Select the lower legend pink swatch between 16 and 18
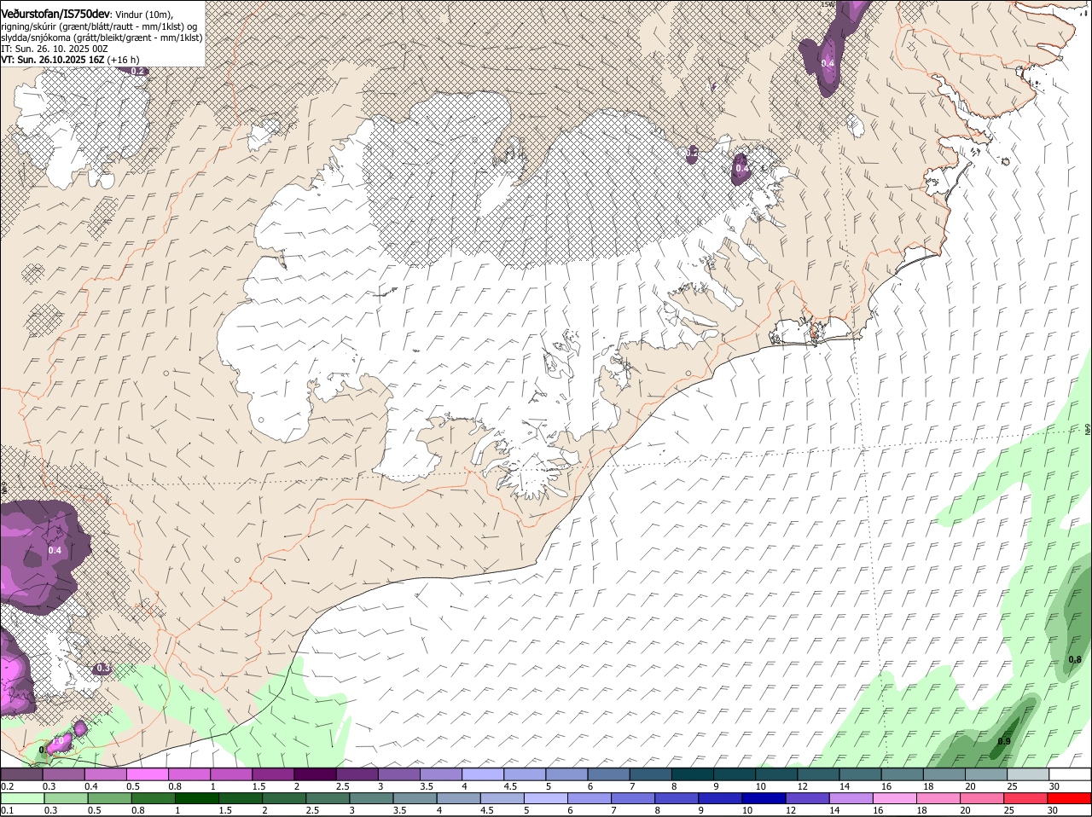The height and width of the screenshot is (817, 1092). (x=895, y=798)
